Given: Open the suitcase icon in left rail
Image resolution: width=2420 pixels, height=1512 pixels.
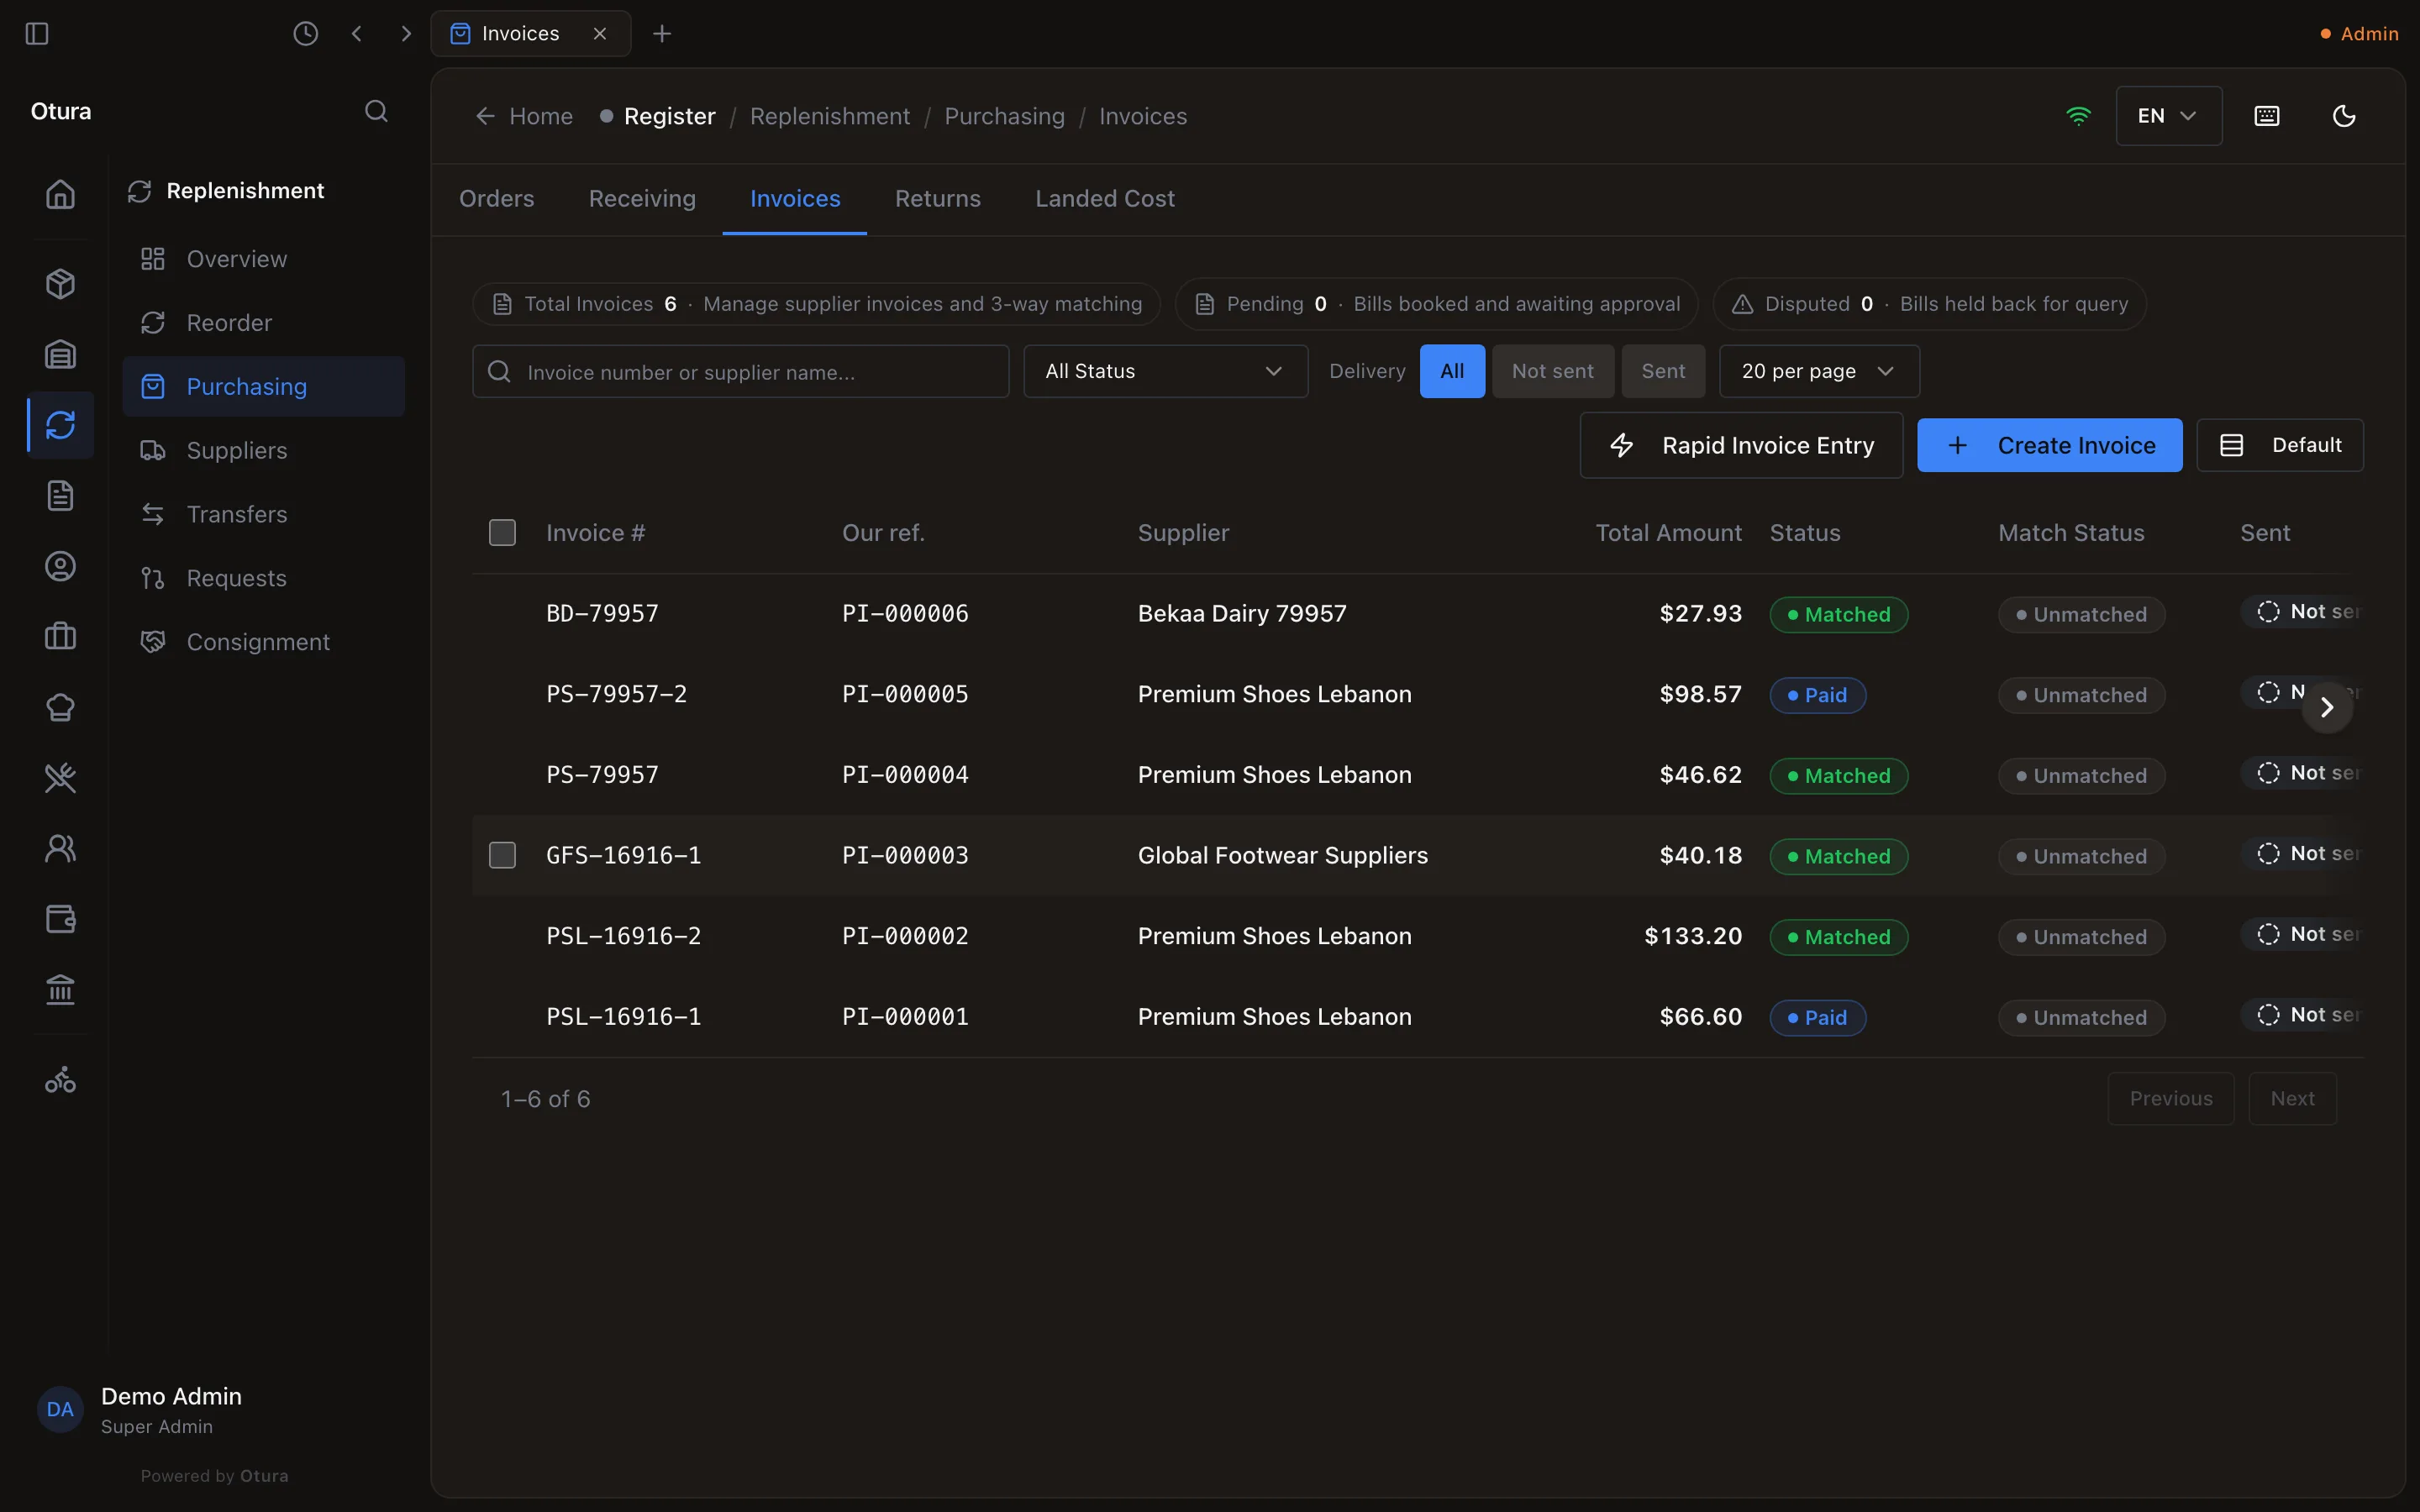Looking at the screenshot, I should point(60,636).
